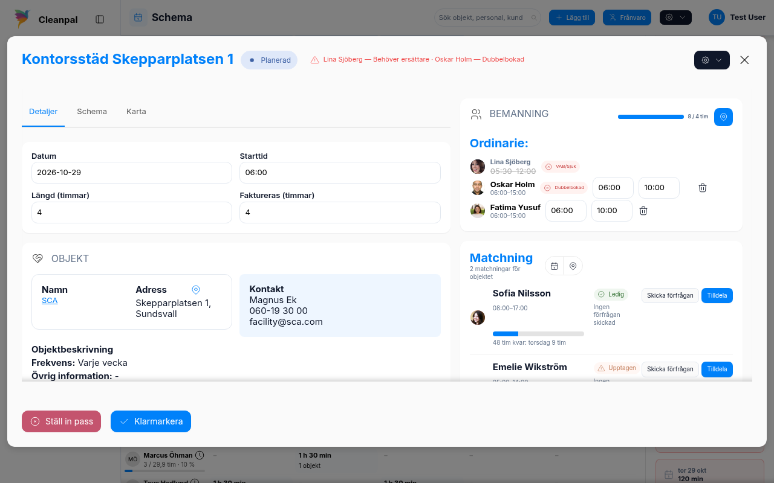Click Fatima Yusuf's avatar photo
This screenshot has height=483, width=774.
478,211
